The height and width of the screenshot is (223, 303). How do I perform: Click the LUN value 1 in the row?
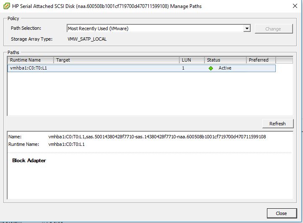pos(183,68)
